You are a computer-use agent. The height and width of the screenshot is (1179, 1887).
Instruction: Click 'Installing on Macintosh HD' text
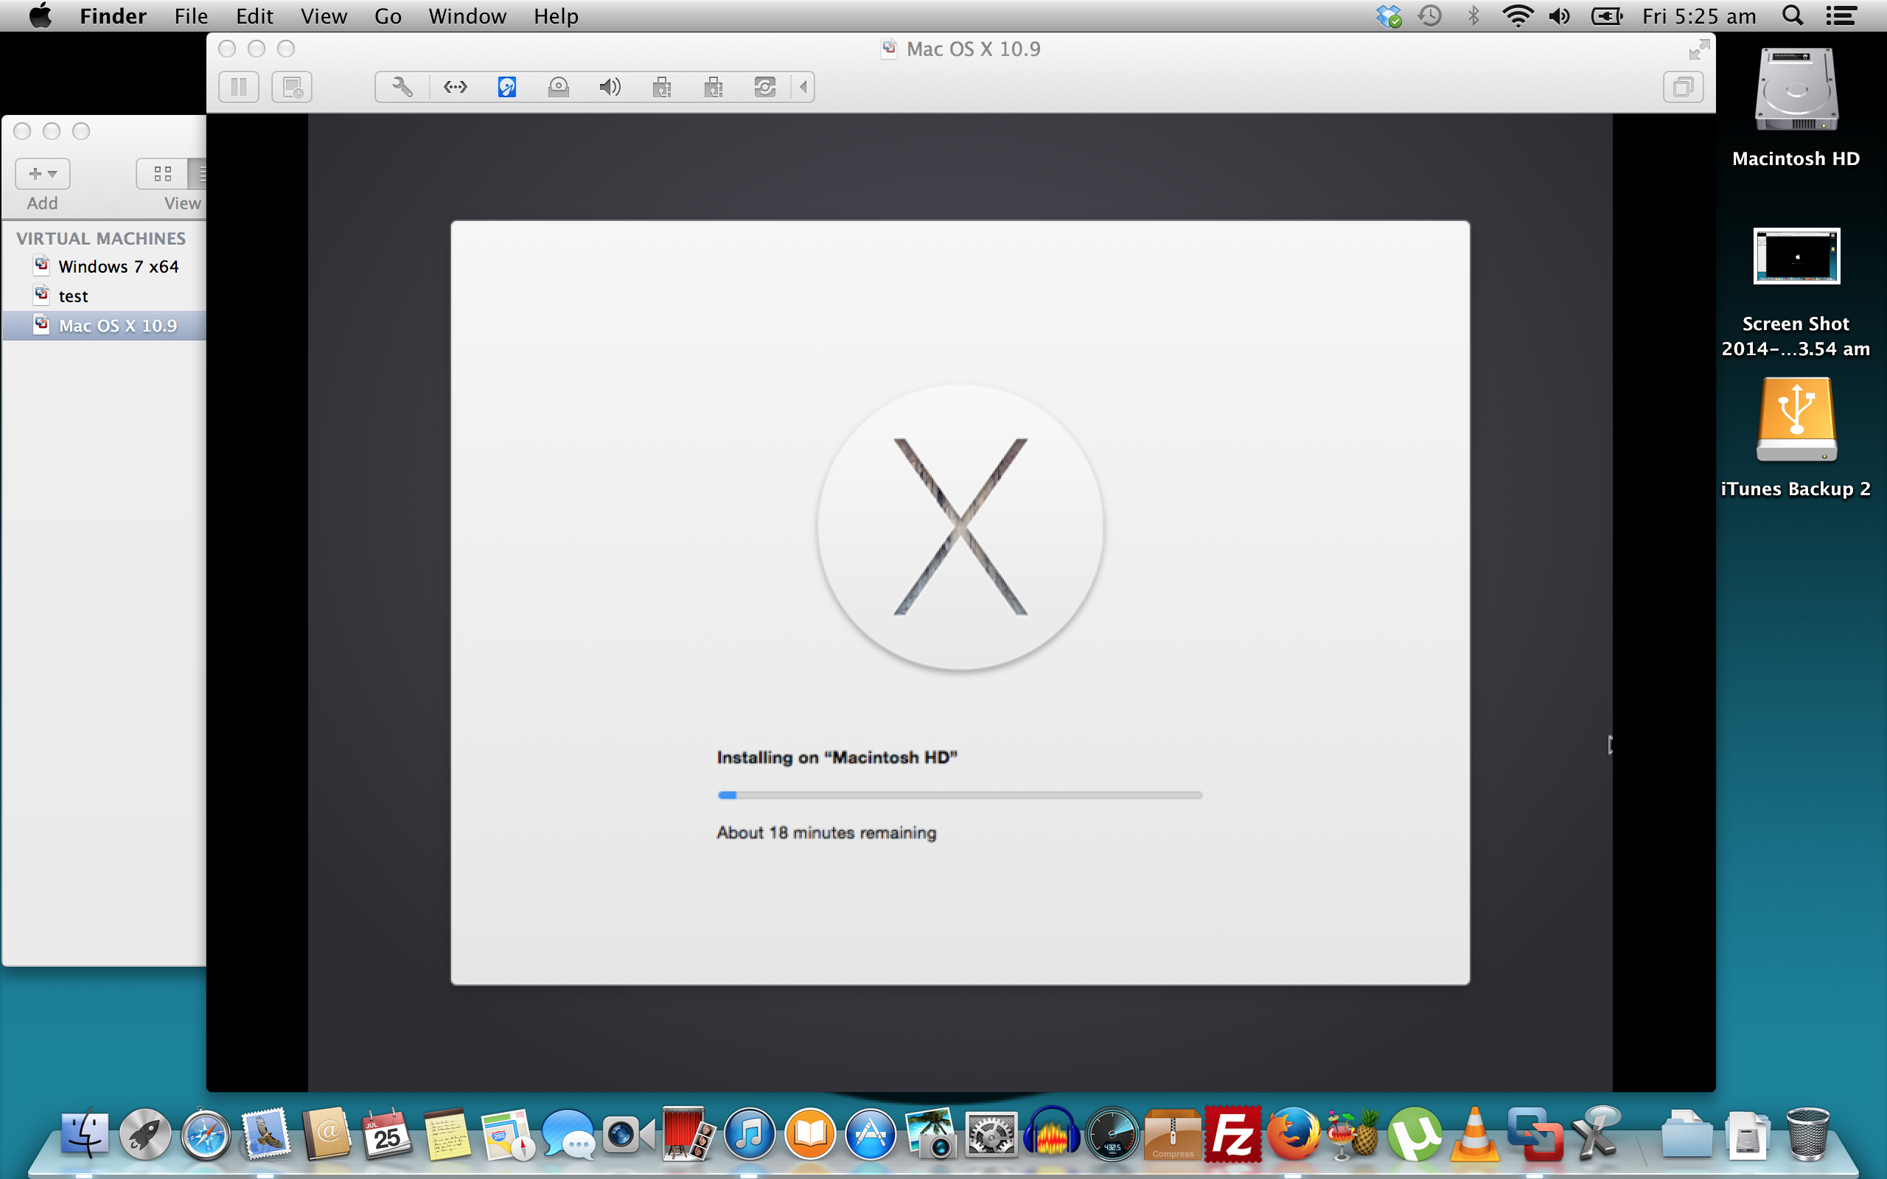coord(837,758)
